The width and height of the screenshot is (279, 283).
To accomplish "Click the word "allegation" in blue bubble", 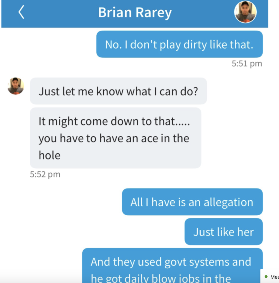I will [228, 202].
